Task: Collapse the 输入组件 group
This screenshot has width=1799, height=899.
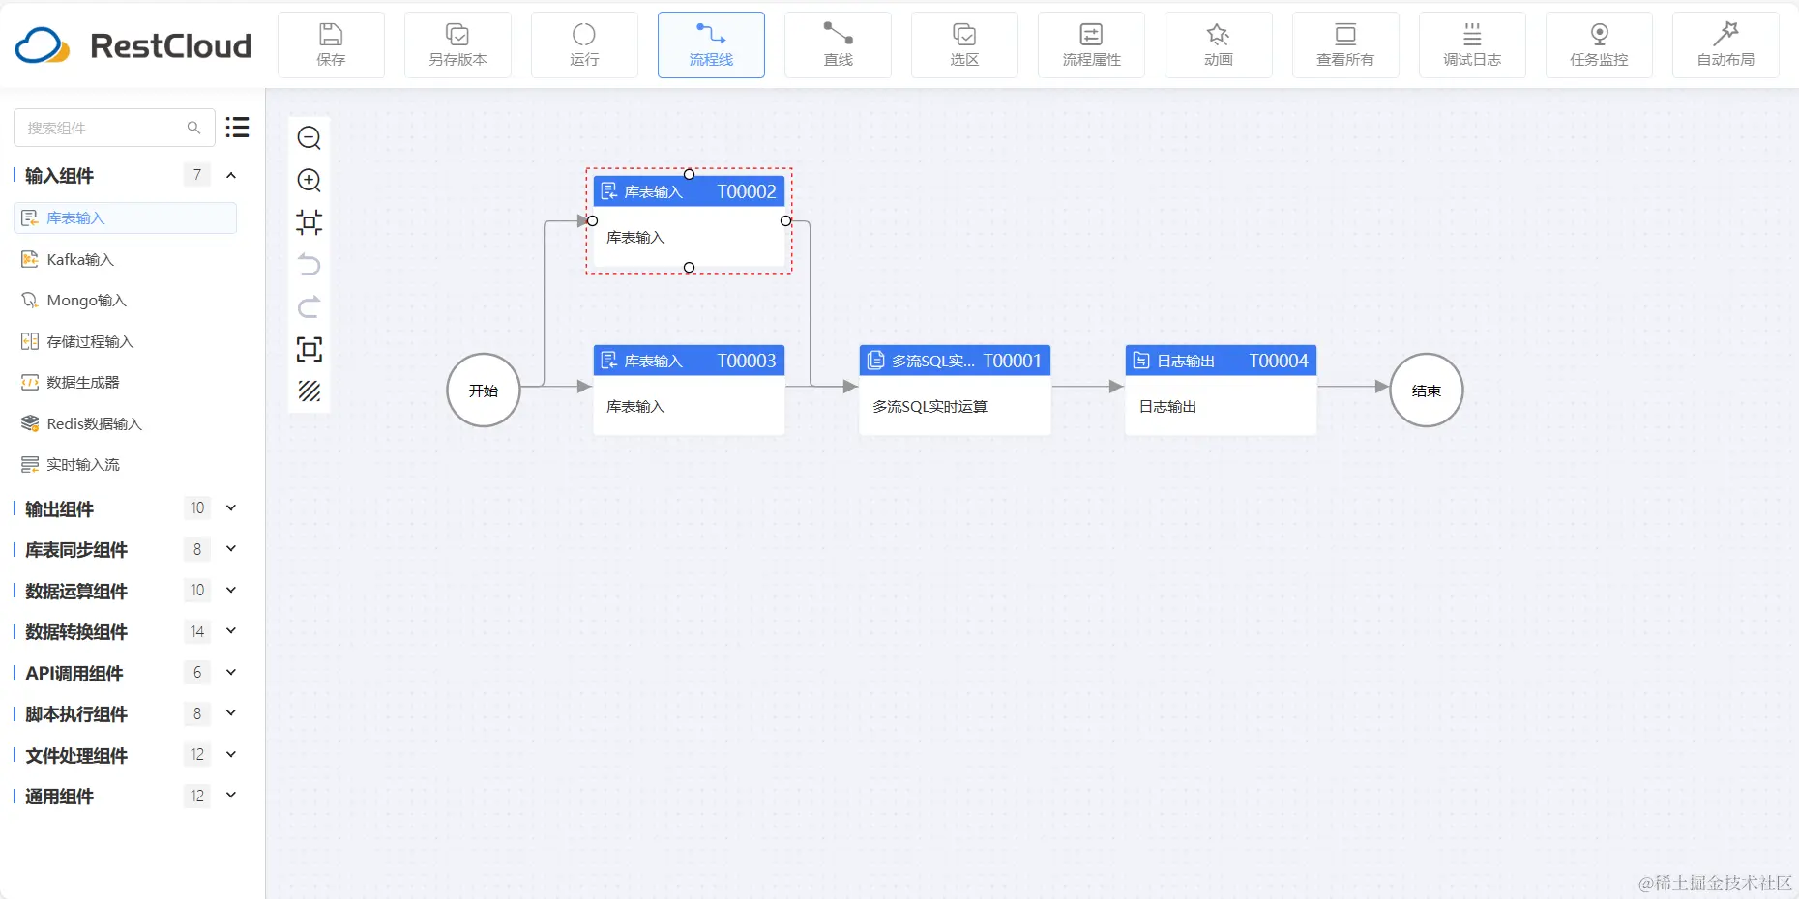Action: (x=231, y=175)
